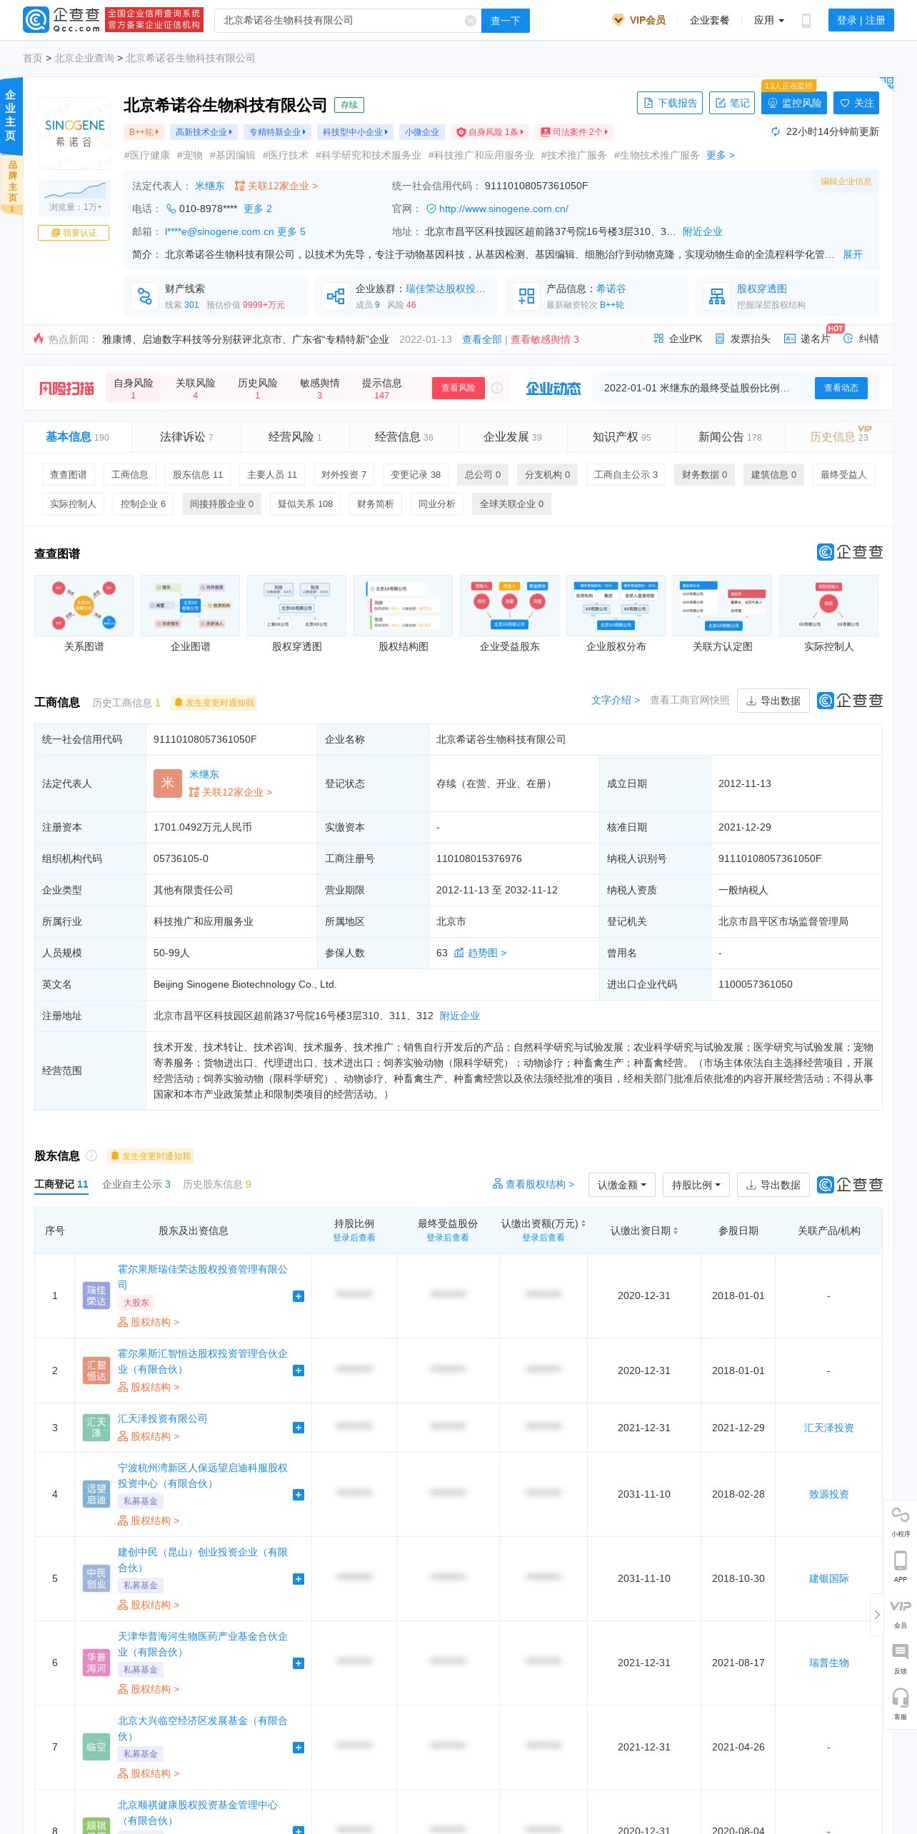Click the 关注 follow button

[856, 103]
